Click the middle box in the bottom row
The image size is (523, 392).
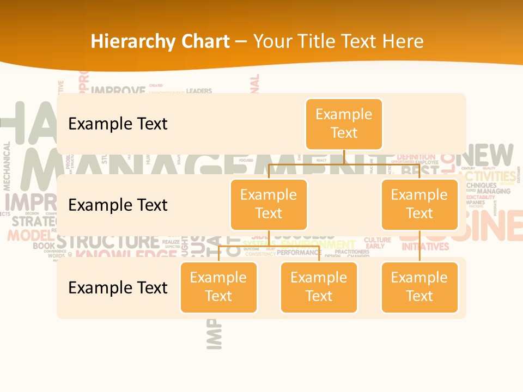pyautogui.click(x=319, y=287)
